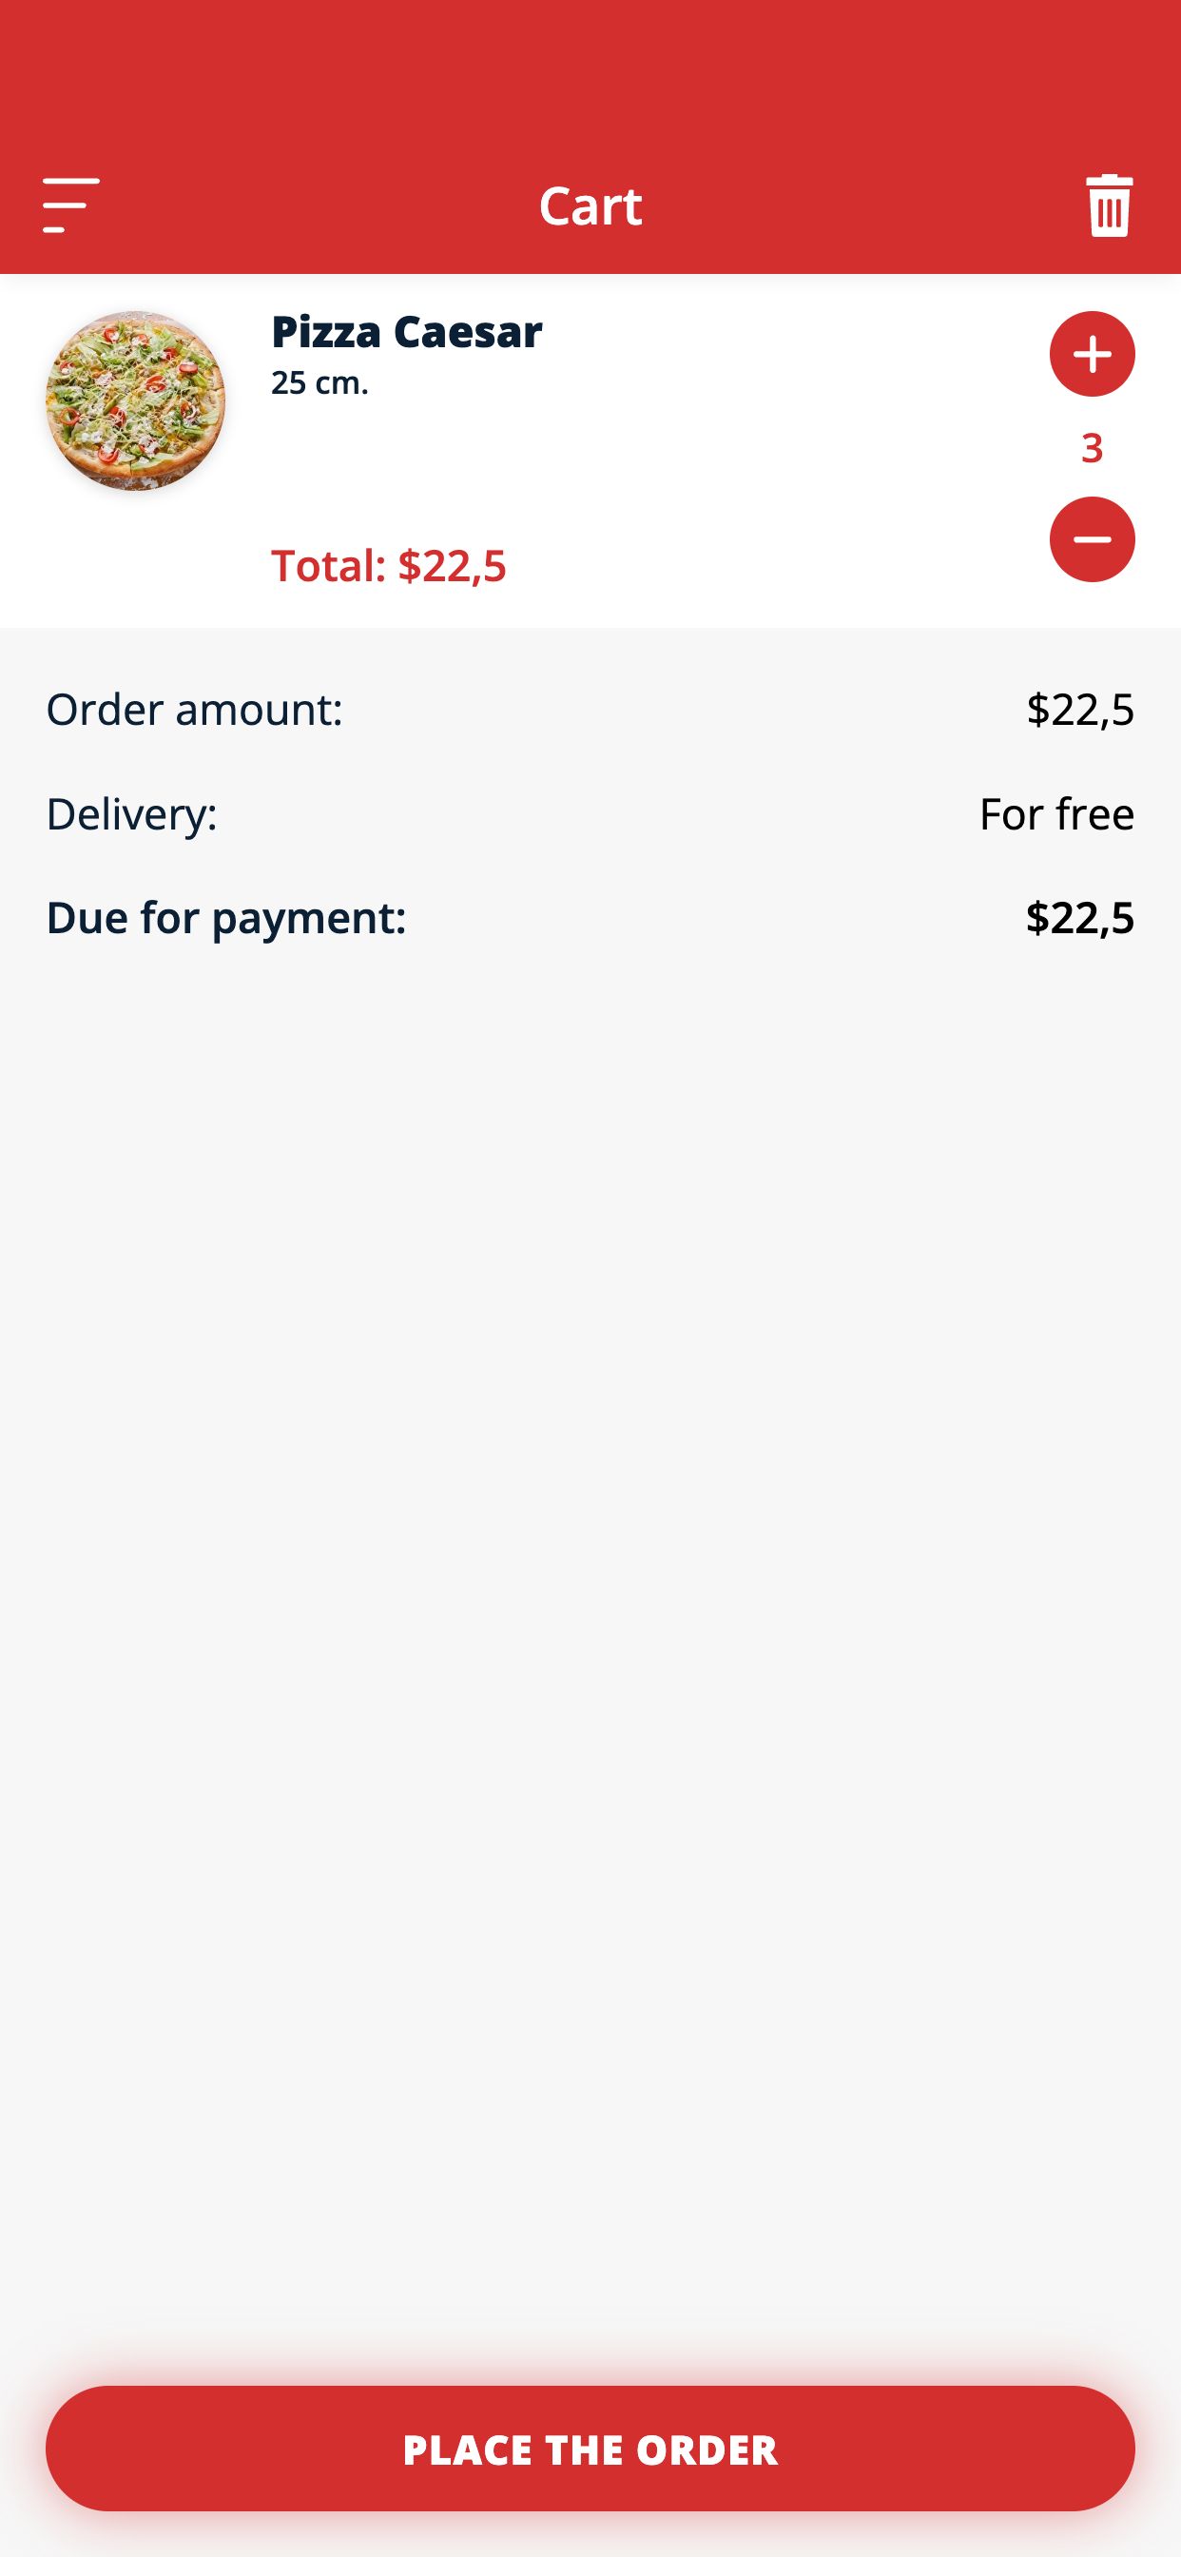
Task: Tap the price value beside Order amount
Action: tap(1080, 710)
